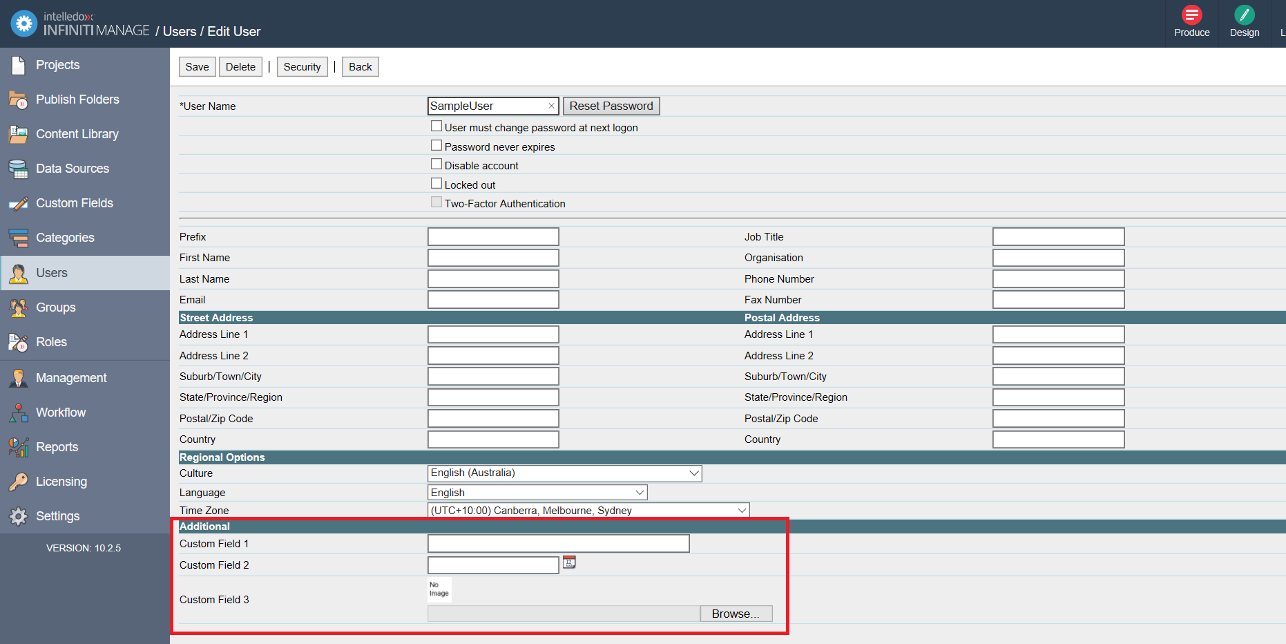Click the Projects document icon in the sidebar
The image size is (1286, 644).
(19, 65)
